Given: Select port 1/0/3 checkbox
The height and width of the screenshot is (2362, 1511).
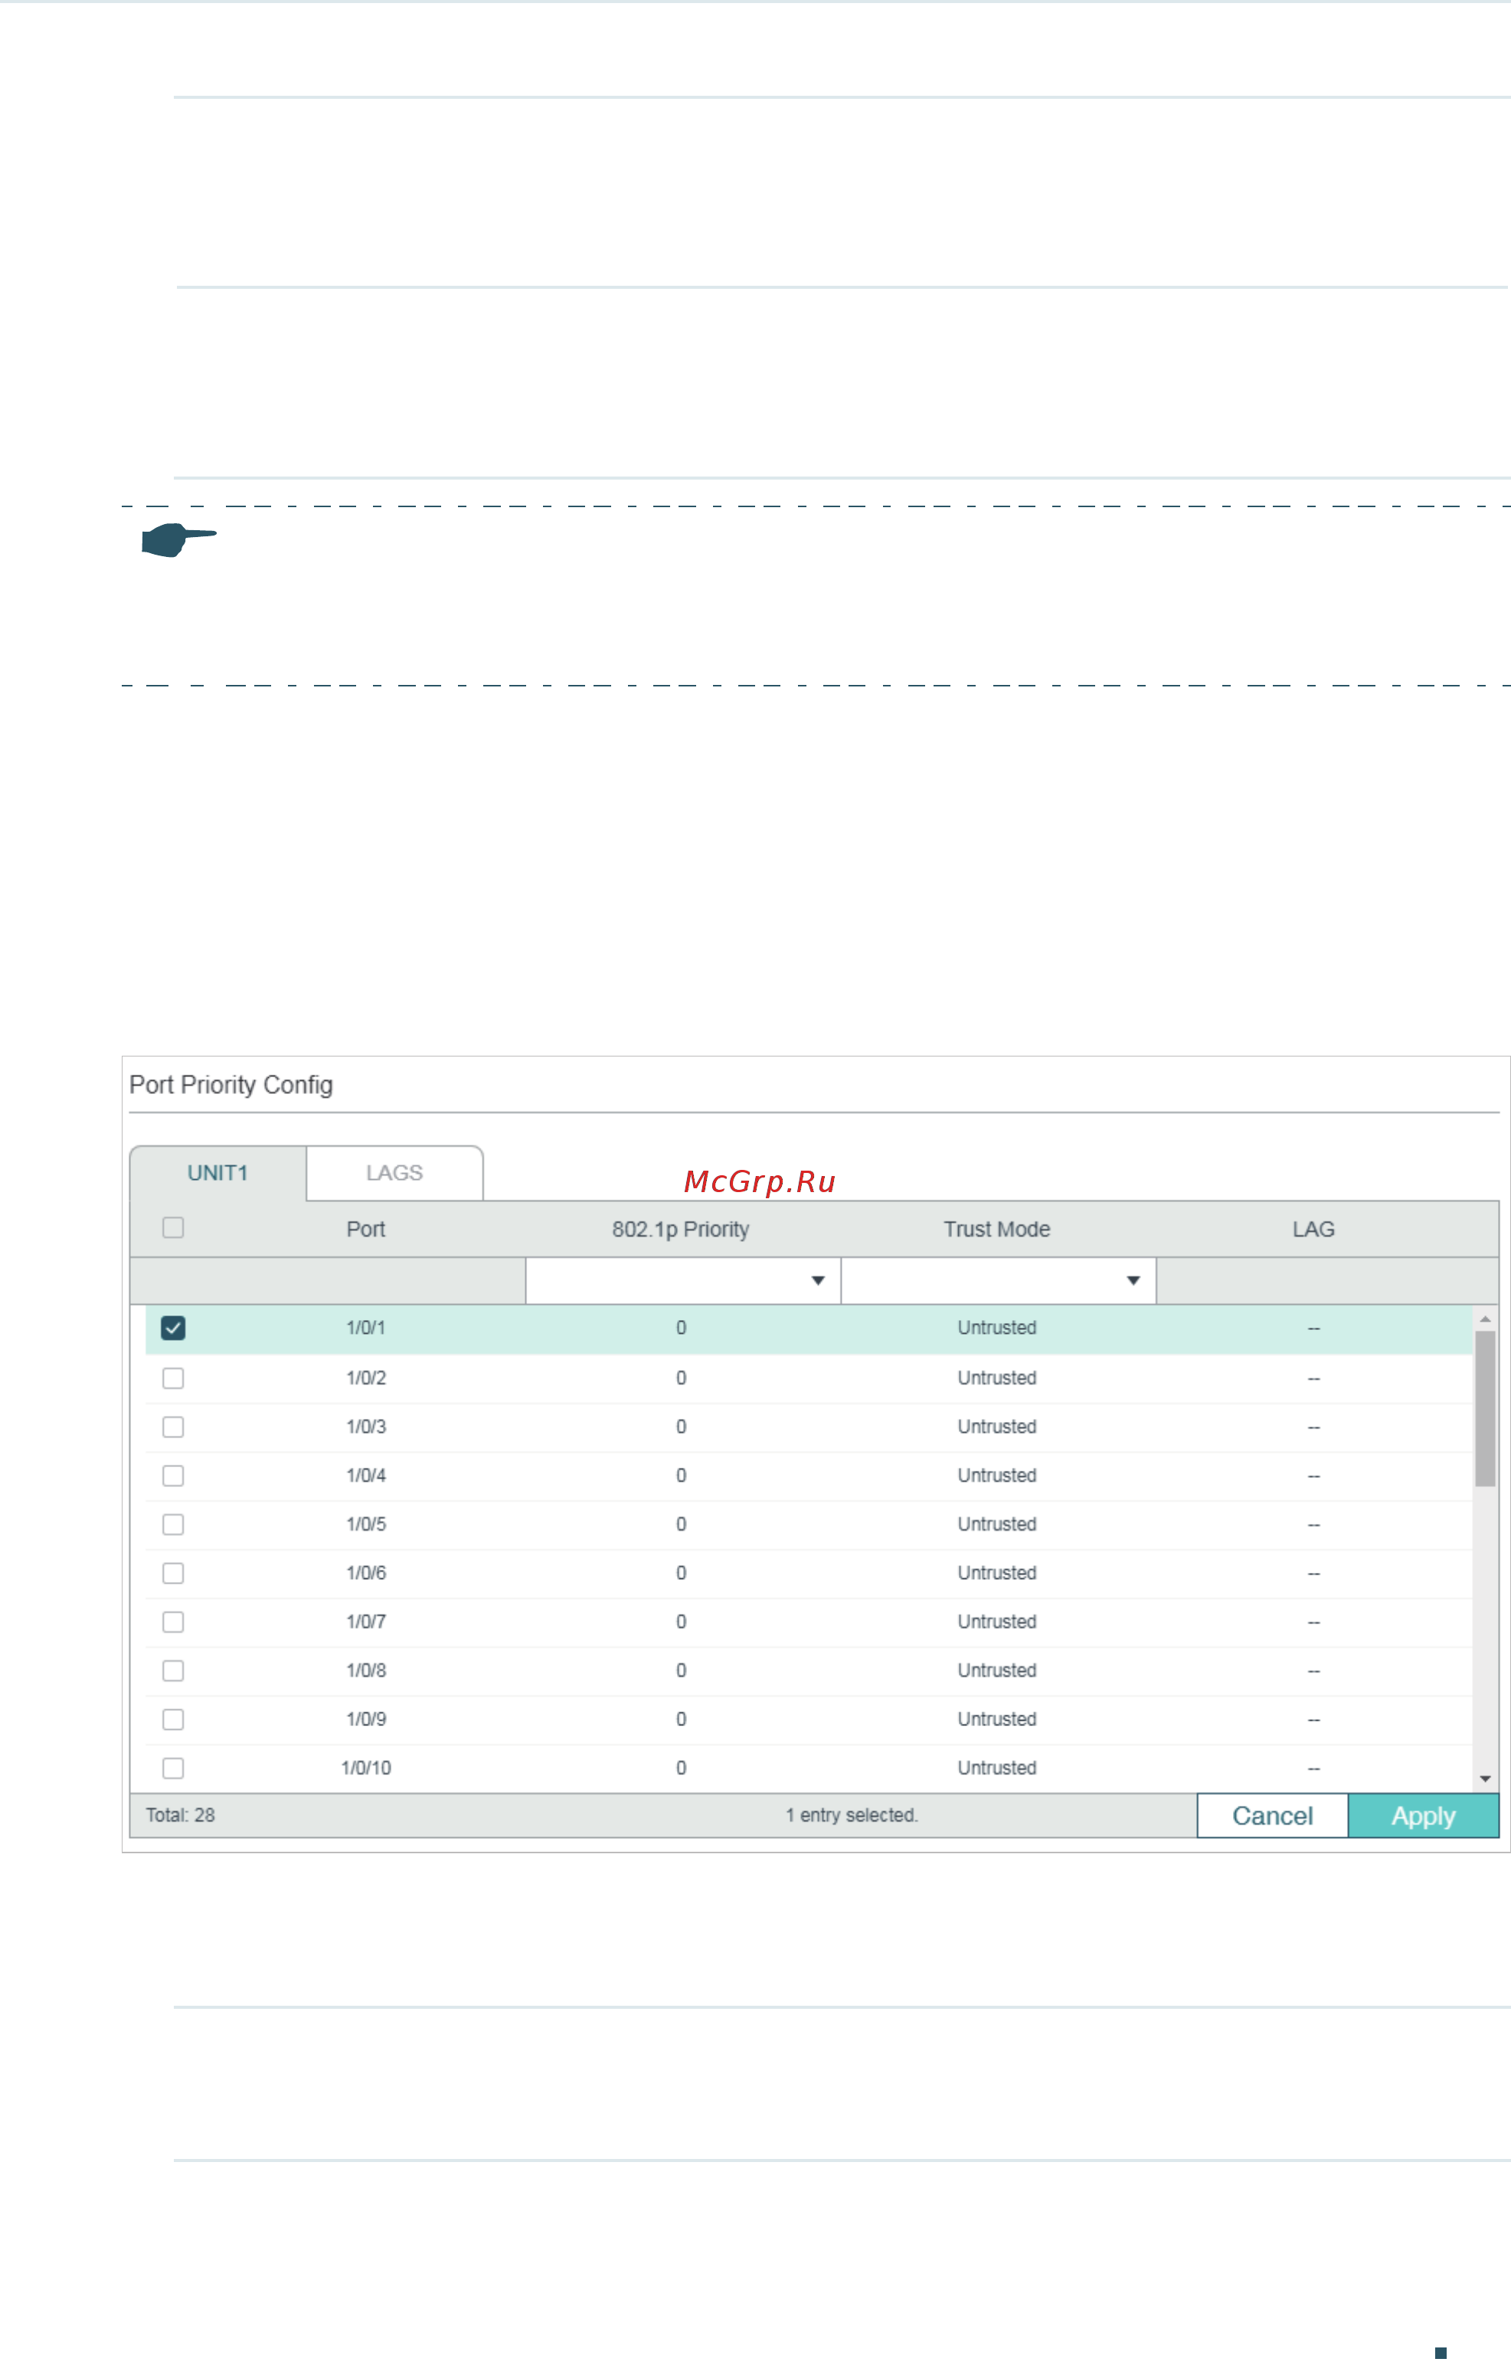Looking at the screenshot, I should [172, 1427].
